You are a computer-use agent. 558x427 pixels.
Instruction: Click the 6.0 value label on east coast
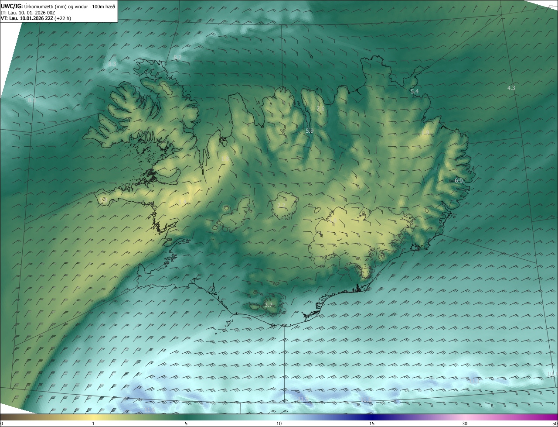coord(459,180)
